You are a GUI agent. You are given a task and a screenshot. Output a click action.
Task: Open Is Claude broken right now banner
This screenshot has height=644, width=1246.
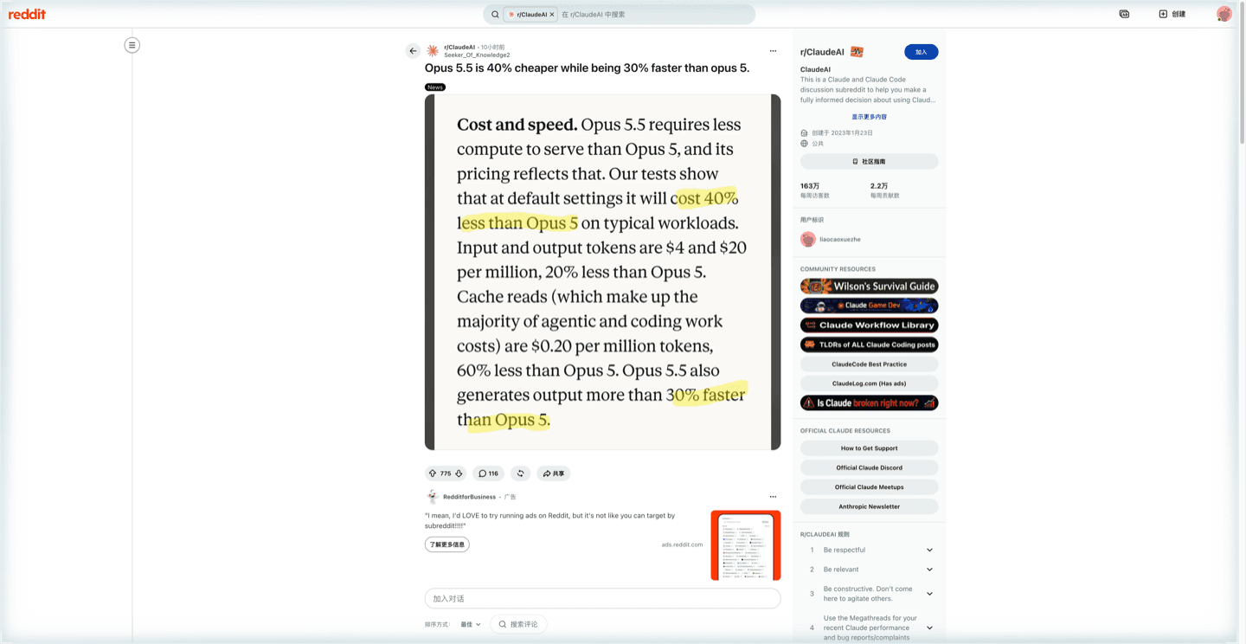coord(869,402)
